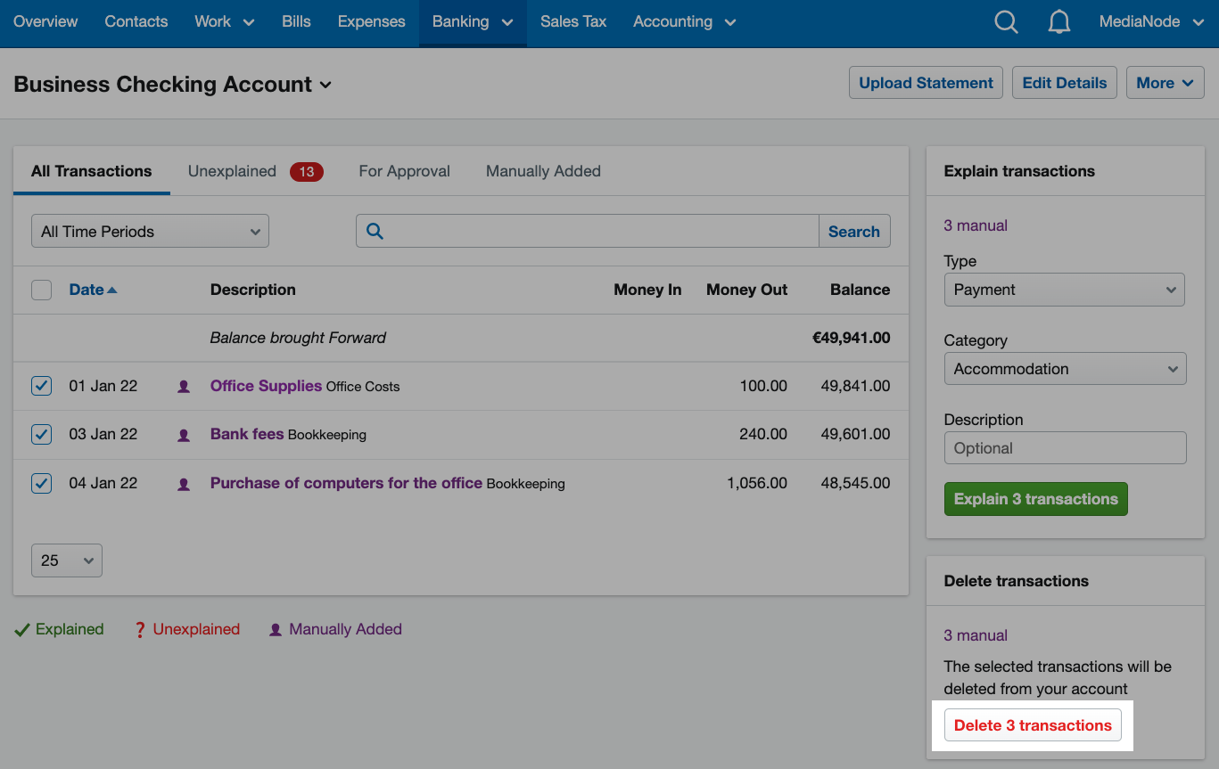Click the Edit Details button

coord(1065,83)
